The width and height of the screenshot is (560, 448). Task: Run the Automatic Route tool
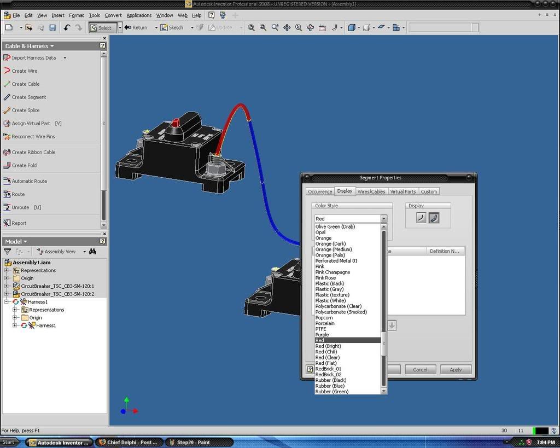[25, 181]
